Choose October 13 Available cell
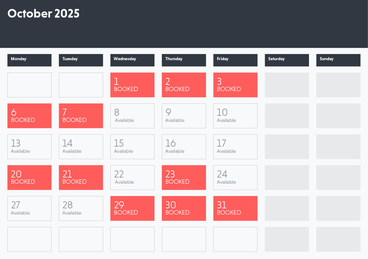The image size is (368, 259). pos(29,147)
